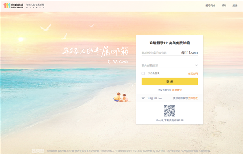This screenshot has height=154, width=243.
Task: Open 用户服务协议 footer link
Action: click(174, 151)
